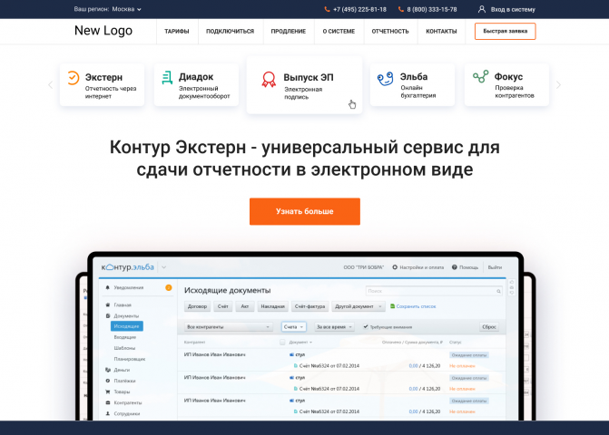Click the Сохранить список link
Screen dimensions: 609x435
click(416, 306)
